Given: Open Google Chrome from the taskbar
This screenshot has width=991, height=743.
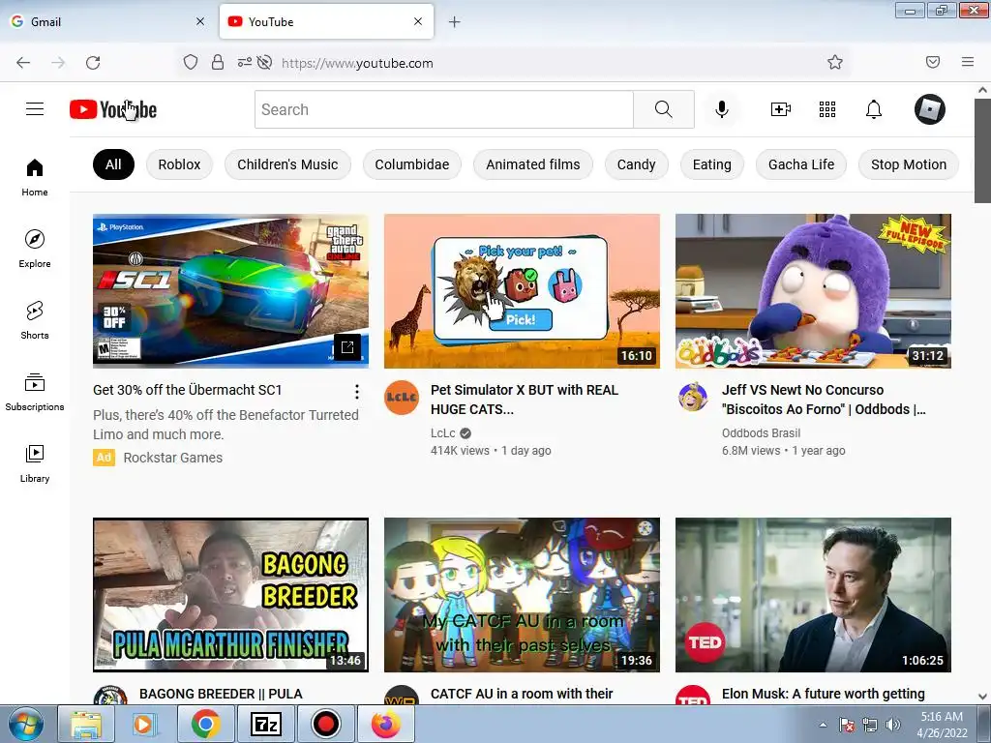Looking at the screenshot, I should (x=205, y=724).
